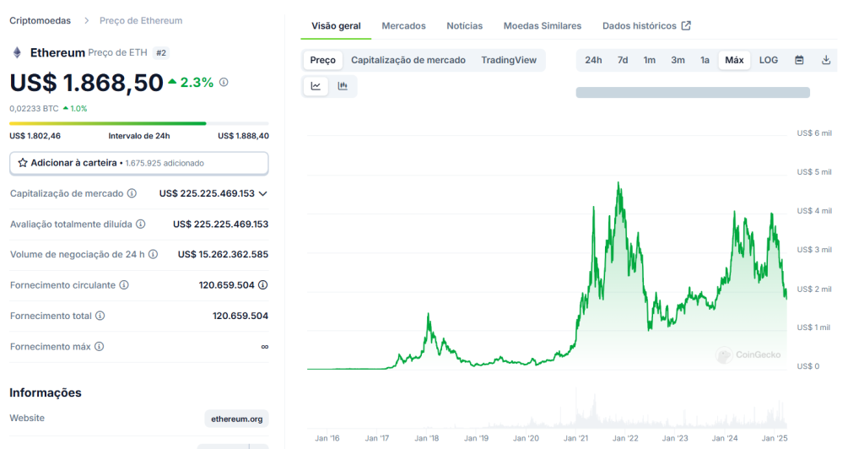864x449 pixels.
Task: Switch to candlestick chart view icon
Action: click(343, 86)
